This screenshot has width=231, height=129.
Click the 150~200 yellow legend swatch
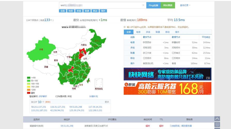pyautogui.click(x=29, y=87)
